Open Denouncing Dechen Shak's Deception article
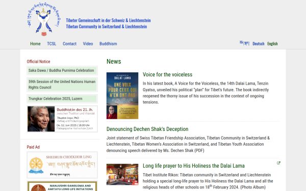Screen dimensions: 306x191 click(x=147, y=129)
